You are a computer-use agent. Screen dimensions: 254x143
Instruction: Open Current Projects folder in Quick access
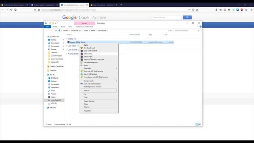(56, 56)
